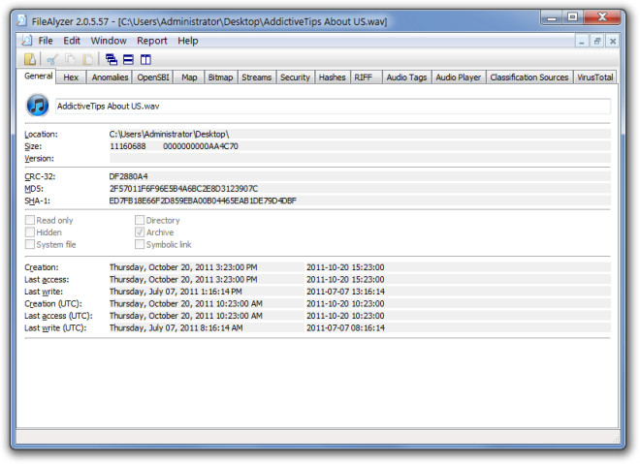Click the Open file toolbar icon
The height and width of the screenshot is (464, 640).
[30, 59]
